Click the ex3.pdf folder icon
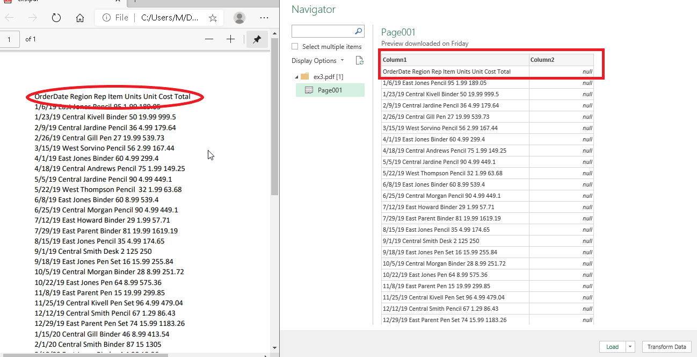Screen dimensions: 697x357 304,76
